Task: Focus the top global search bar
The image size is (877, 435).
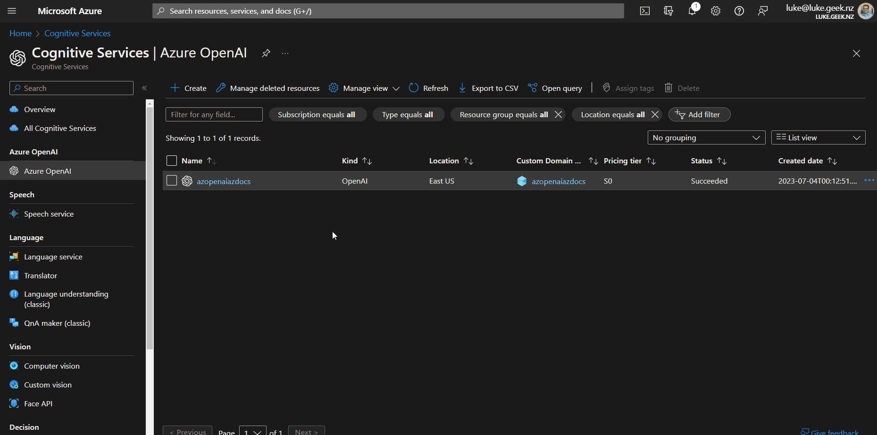Action: click(388, 11)
